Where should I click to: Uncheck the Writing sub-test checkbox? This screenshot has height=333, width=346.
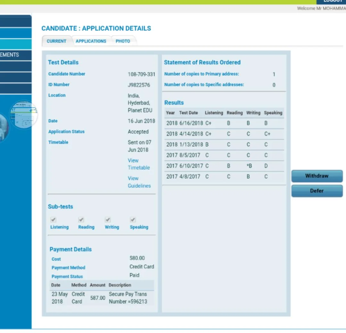108,220
